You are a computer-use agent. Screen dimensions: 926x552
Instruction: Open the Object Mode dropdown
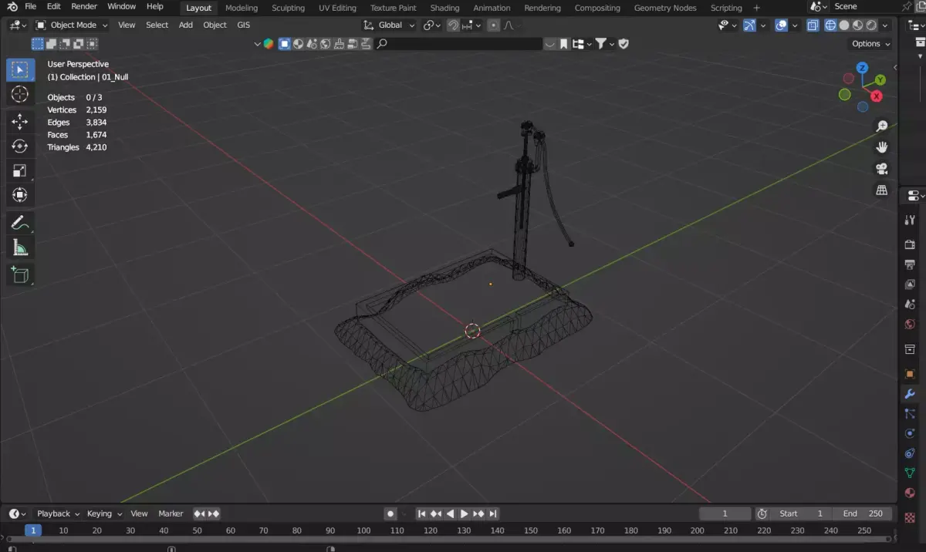[72, 25]
